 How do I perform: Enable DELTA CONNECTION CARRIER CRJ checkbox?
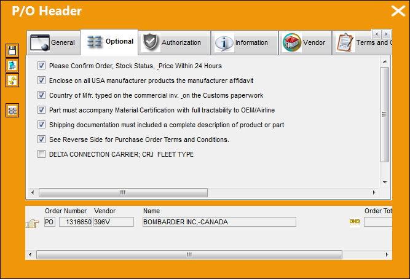tap(41, 154)
